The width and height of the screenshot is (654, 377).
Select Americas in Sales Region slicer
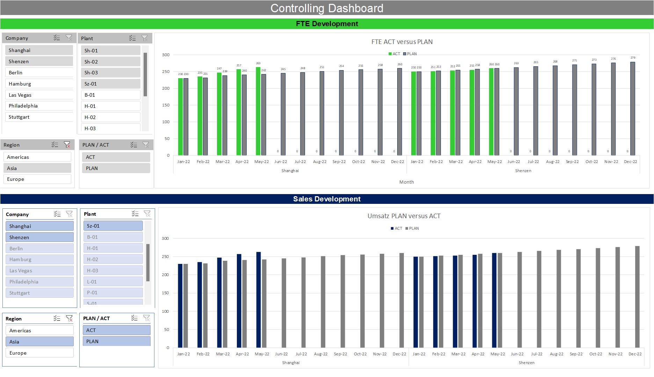(39, 331)
